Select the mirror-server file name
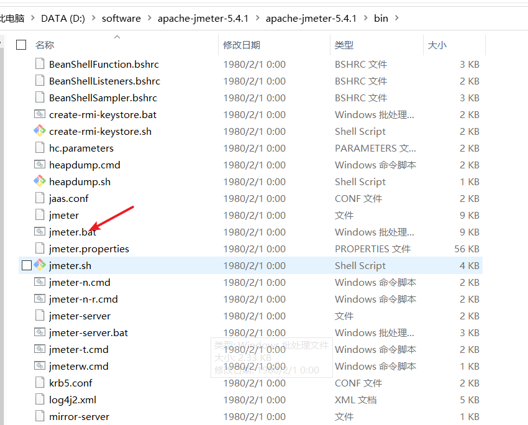 [79, 416]
